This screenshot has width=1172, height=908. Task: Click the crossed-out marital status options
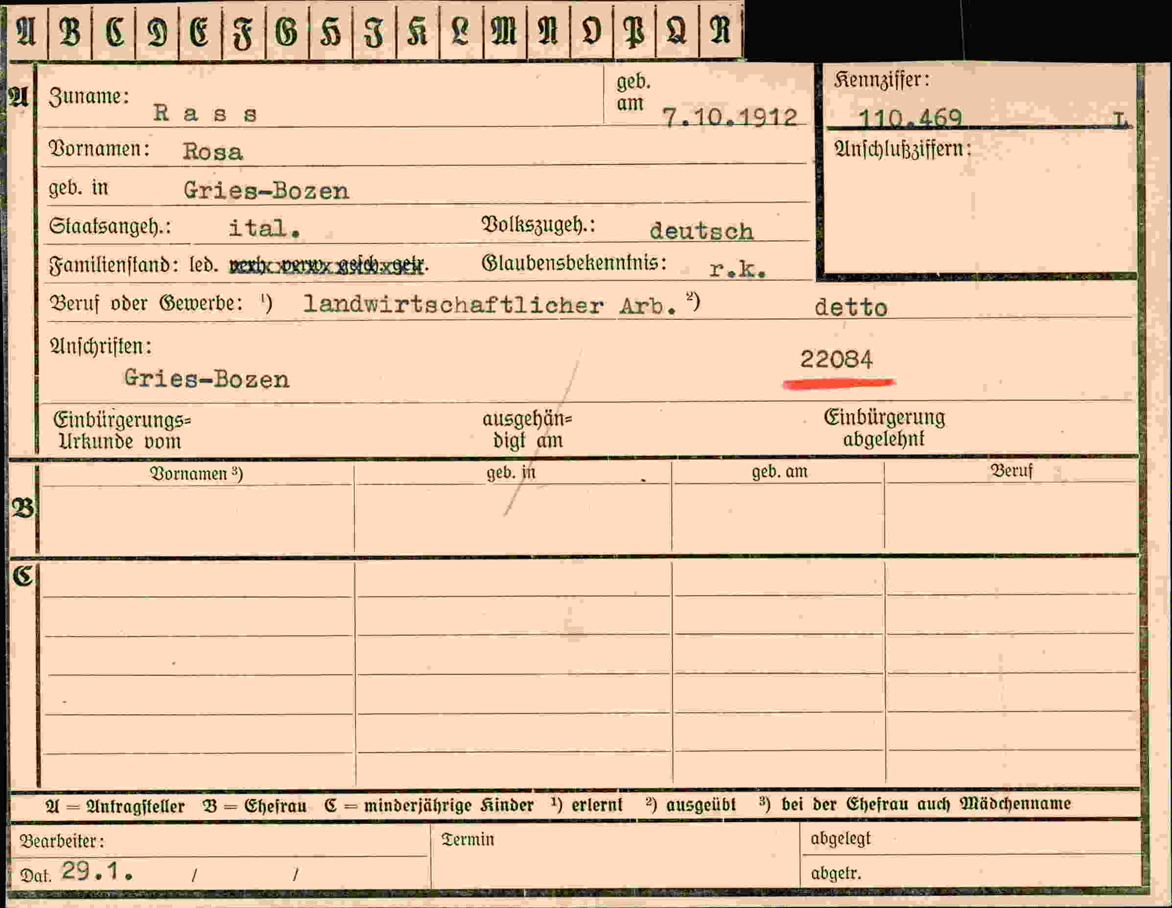click(328, 265)
